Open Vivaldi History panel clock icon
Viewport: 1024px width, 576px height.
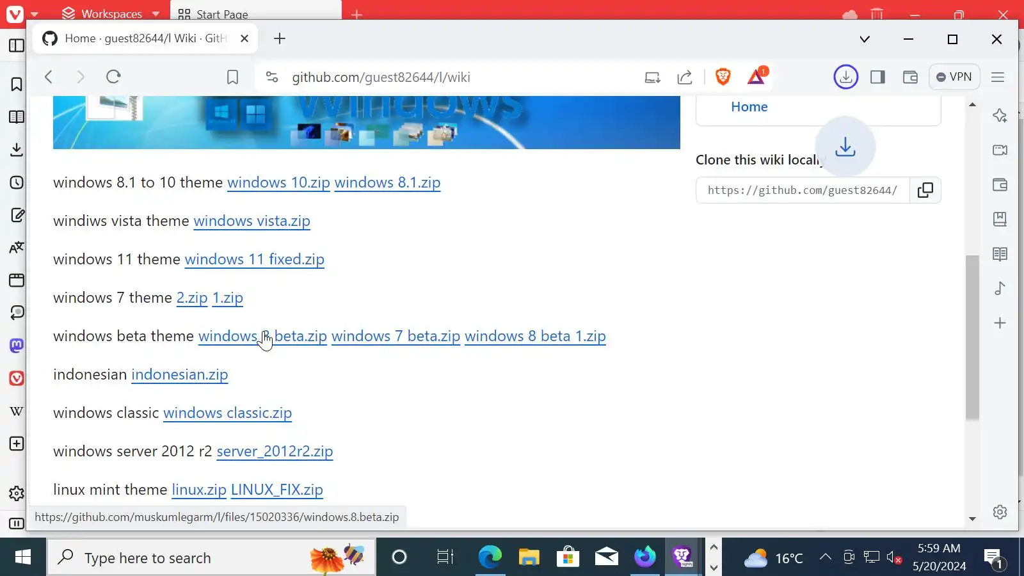[x=17, y=182]
